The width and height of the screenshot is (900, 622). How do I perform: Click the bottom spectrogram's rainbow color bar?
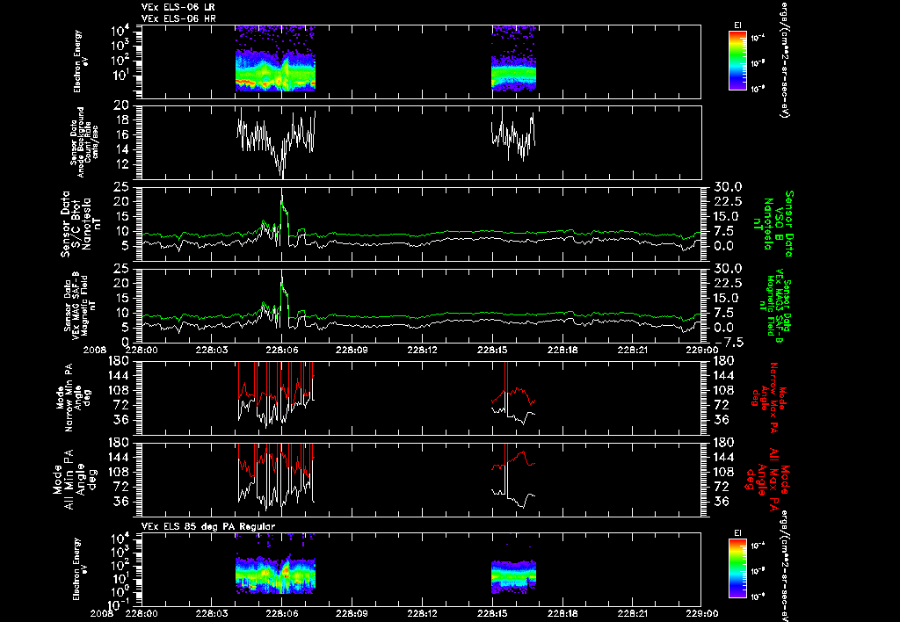click(x=737, y=568)
